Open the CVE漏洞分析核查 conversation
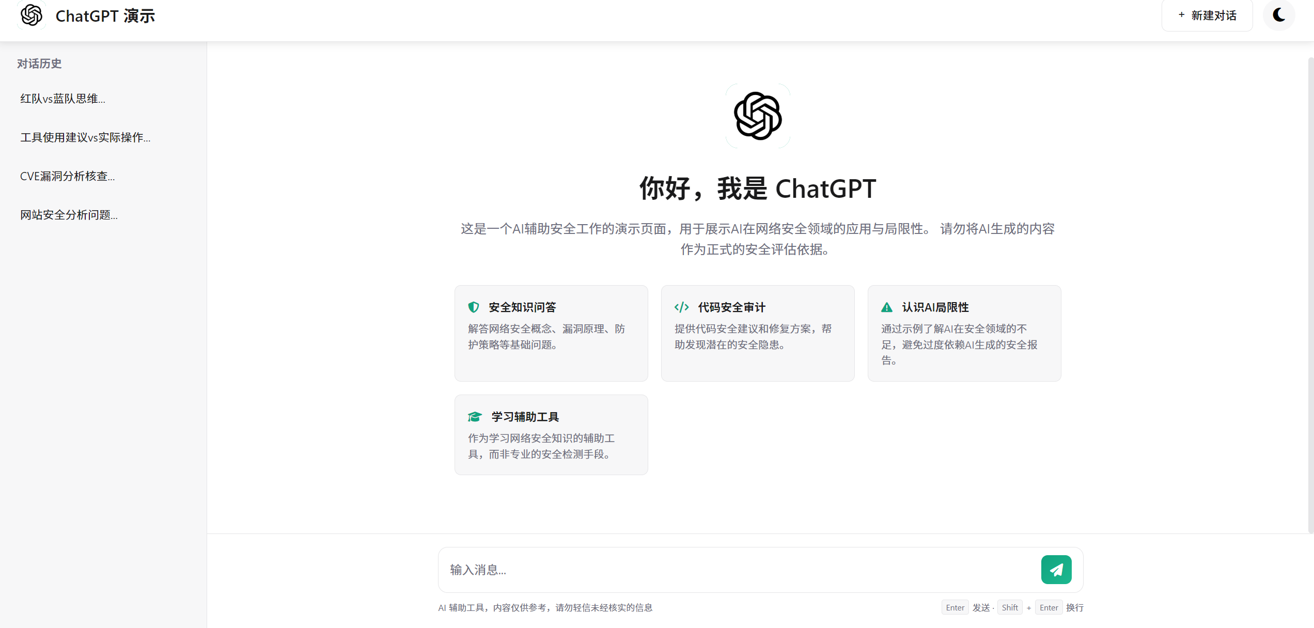 click(103, 176)
